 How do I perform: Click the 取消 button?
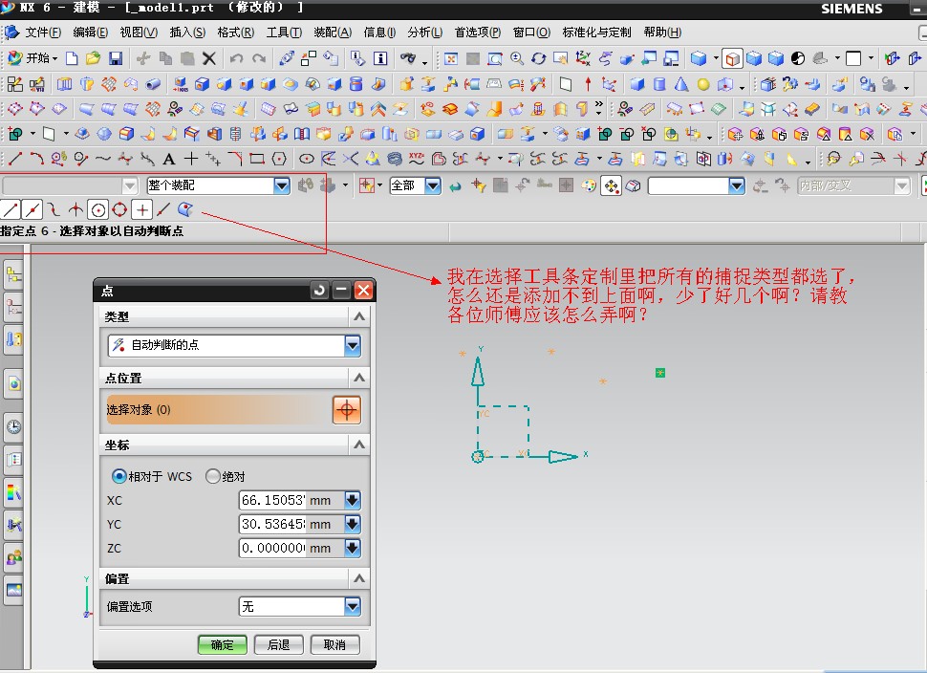[x=335, y=644]
